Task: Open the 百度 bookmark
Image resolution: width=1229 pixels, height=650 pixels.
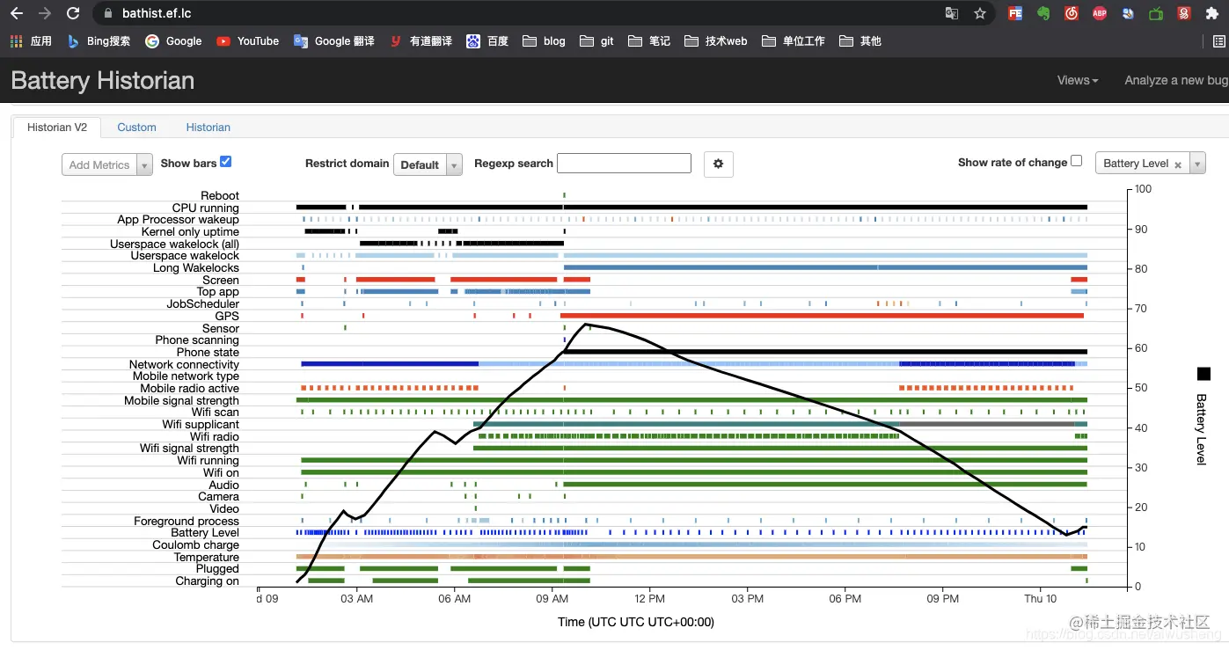Action: (x=487, y=41)
